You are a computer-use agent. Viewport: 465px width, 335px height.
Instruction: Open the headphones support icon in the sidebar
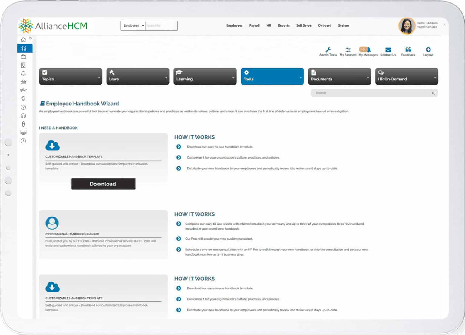(23, 115)
